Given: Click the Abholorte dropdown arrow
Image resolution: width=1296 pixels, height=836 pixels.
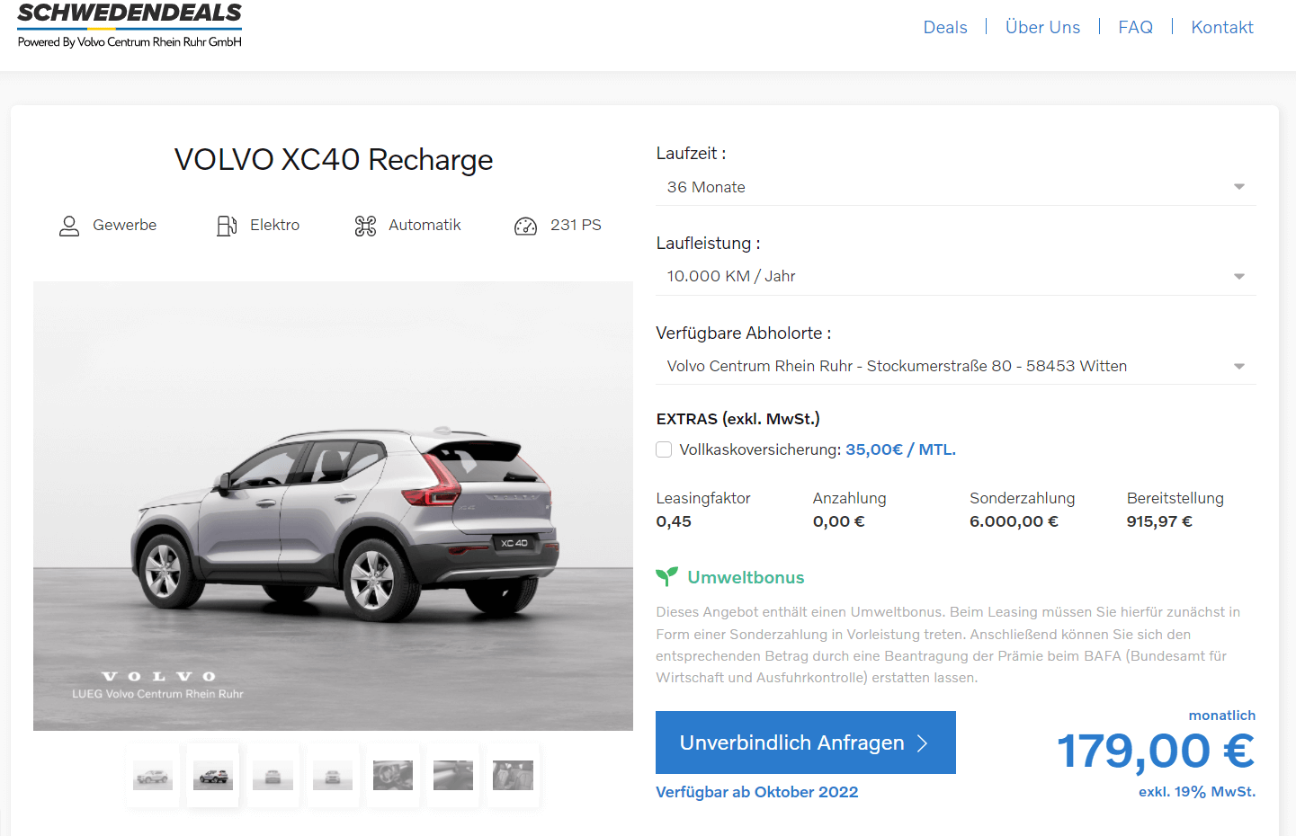Looking at the screenshot, I should (x=1239, y=366).
